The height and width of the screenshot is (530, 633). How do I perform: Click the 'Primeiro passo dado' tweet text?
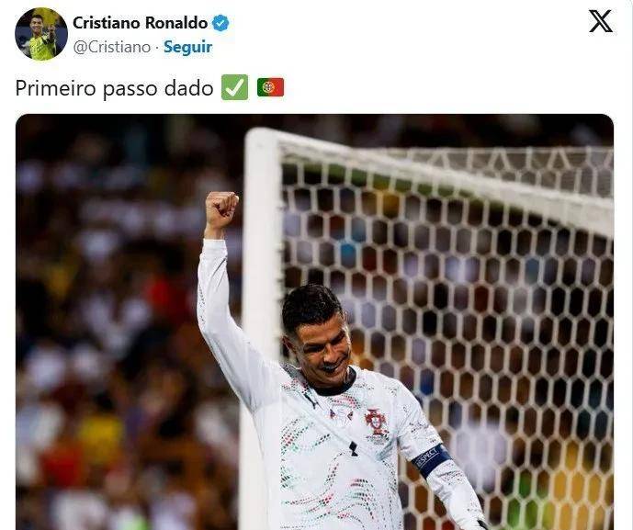tap(114, 88)
